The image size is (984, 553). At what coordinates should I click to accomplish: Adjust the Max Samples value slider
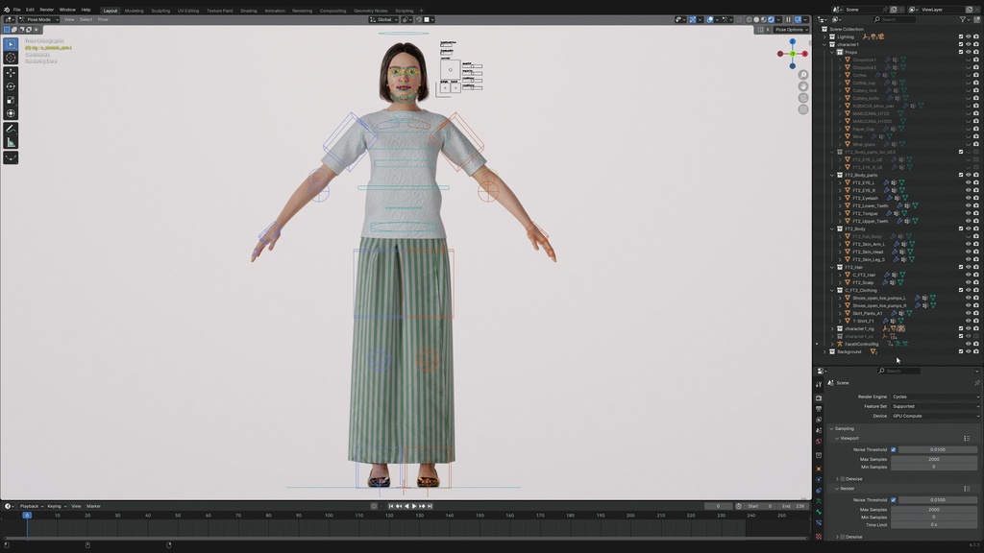pyautogui.click(x=934, y=458)
